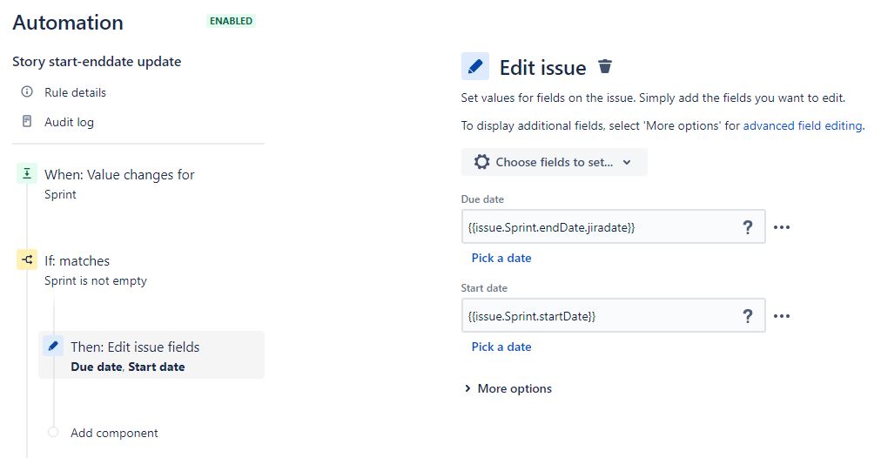Click the Due date field label
This screenshot has height=458, width=881.
pos(482,199)
